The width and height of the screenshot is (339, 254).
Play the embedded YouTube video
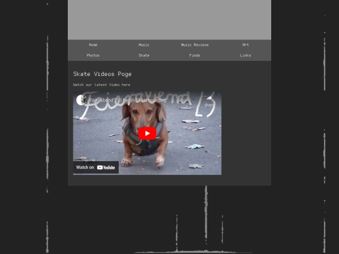[x=147, y=133]
